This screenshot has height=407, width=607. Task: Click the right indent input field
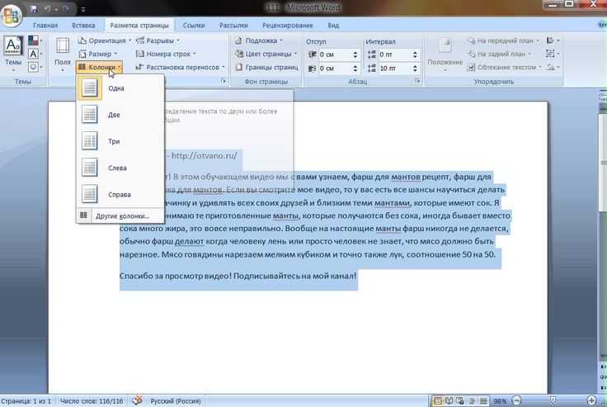[x=335, y=69]
